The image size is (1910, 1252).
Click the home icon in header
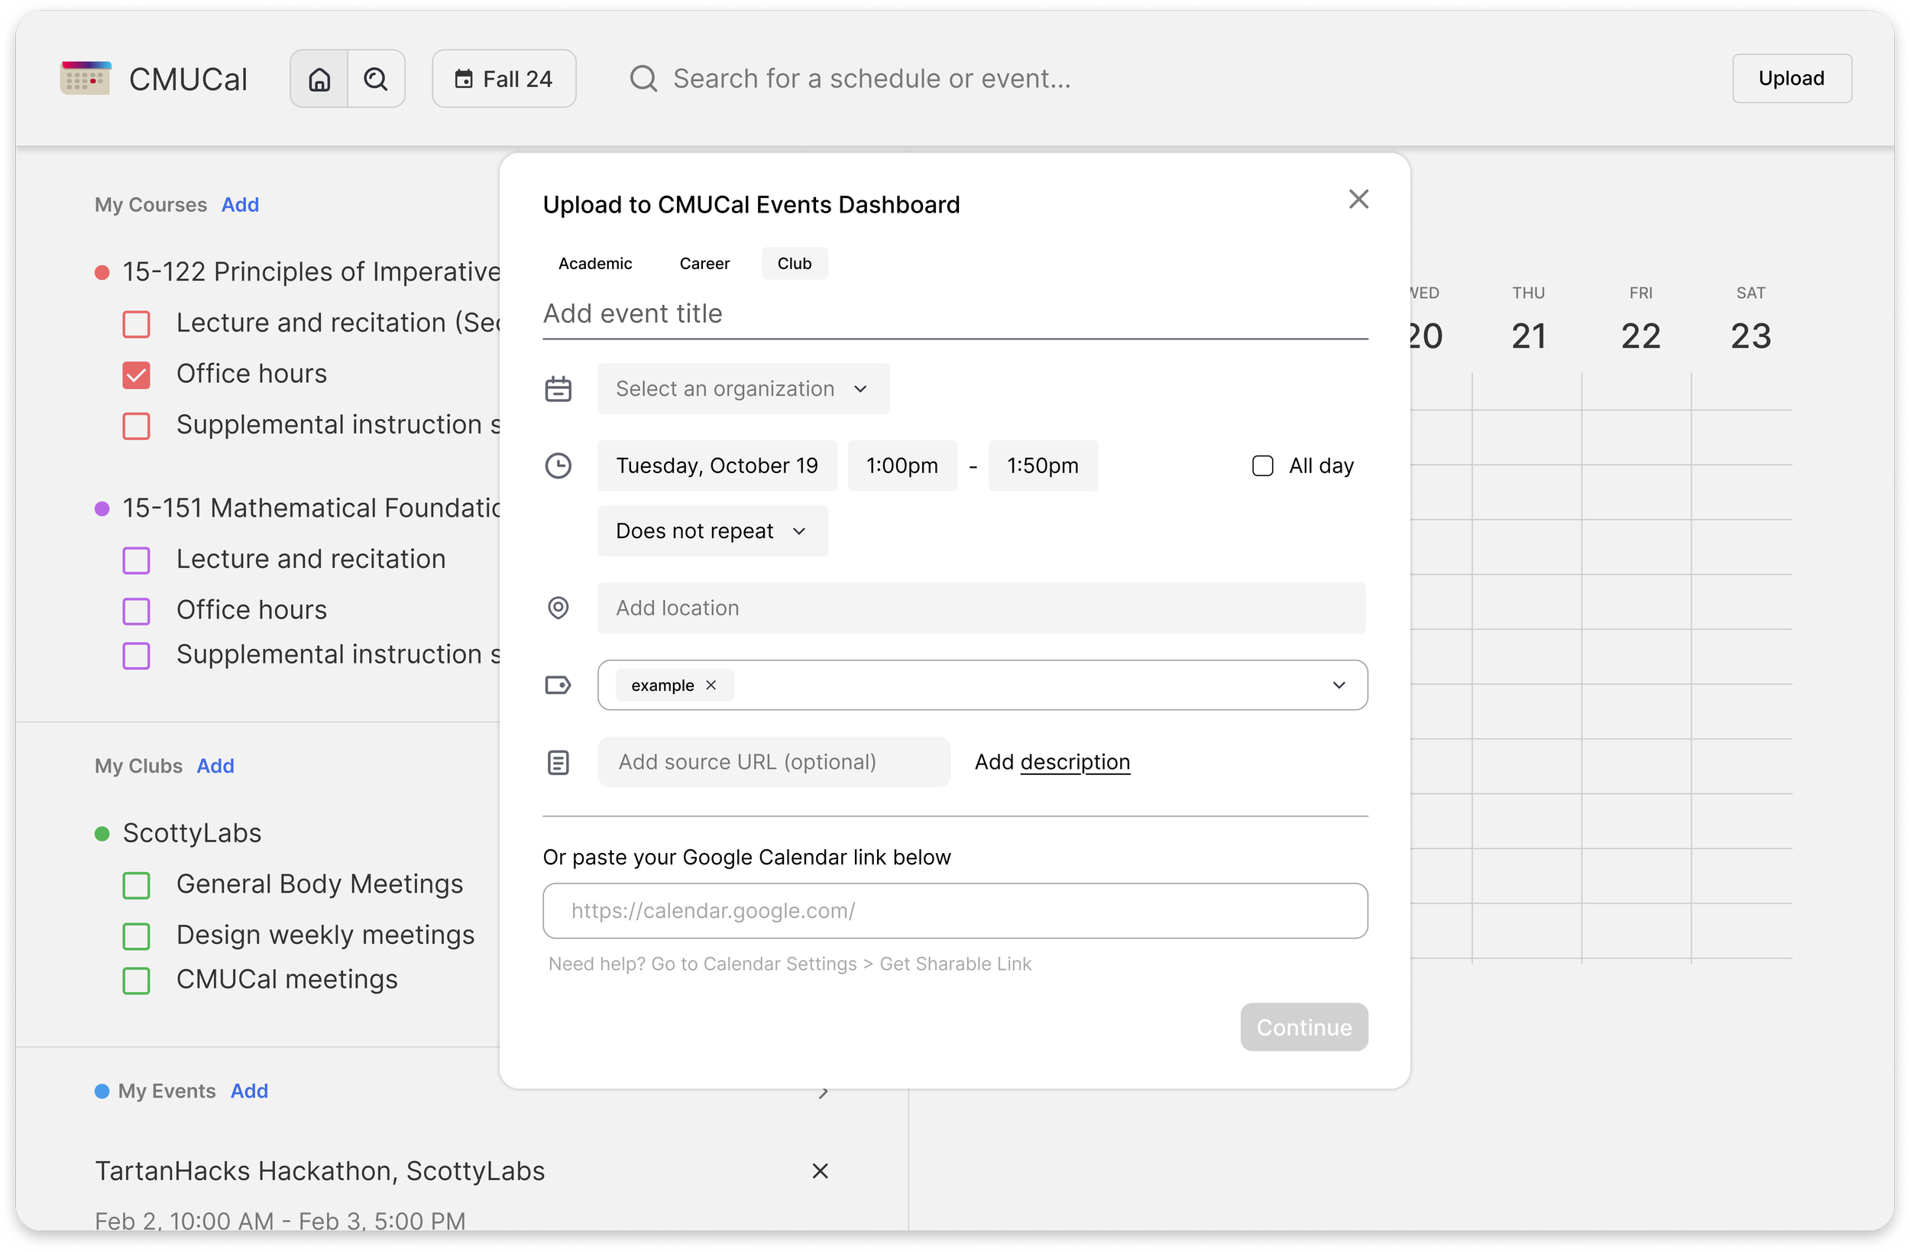pos(319,79)
